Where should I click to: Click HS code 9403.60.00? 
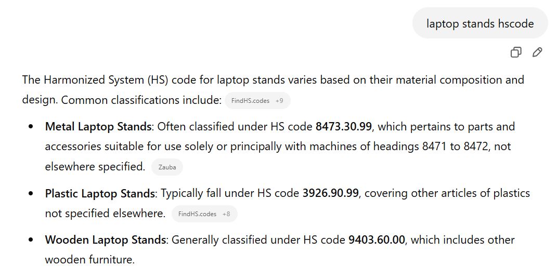tap(377, 240)
